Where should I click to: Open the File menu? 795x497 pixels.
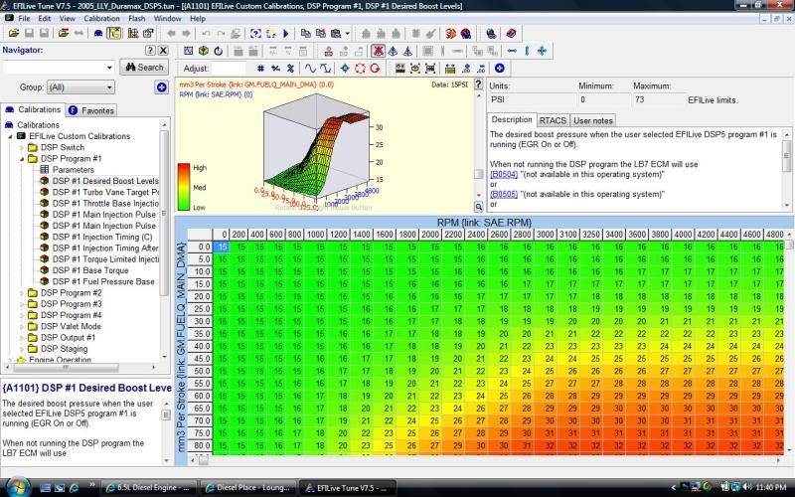point(24,19)
